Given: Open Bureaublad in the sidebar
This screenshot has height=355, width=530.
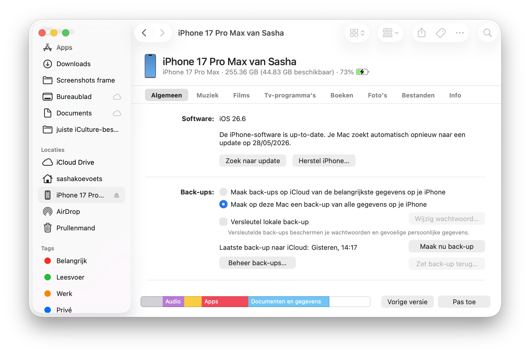Looking at the screenshot, I should click(81, 97).
